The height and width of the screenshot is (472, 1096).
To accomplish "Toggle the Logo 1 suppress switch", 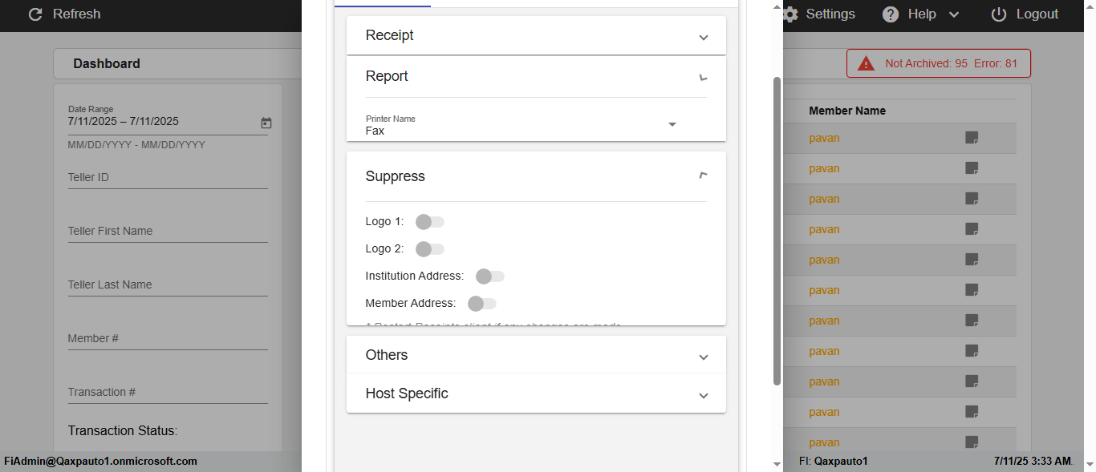I will (x=429, y=222).
